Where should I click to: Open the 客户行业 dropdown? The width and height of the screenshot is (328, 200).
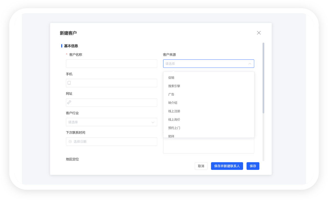pyautogui.click(x=112, y=122)
